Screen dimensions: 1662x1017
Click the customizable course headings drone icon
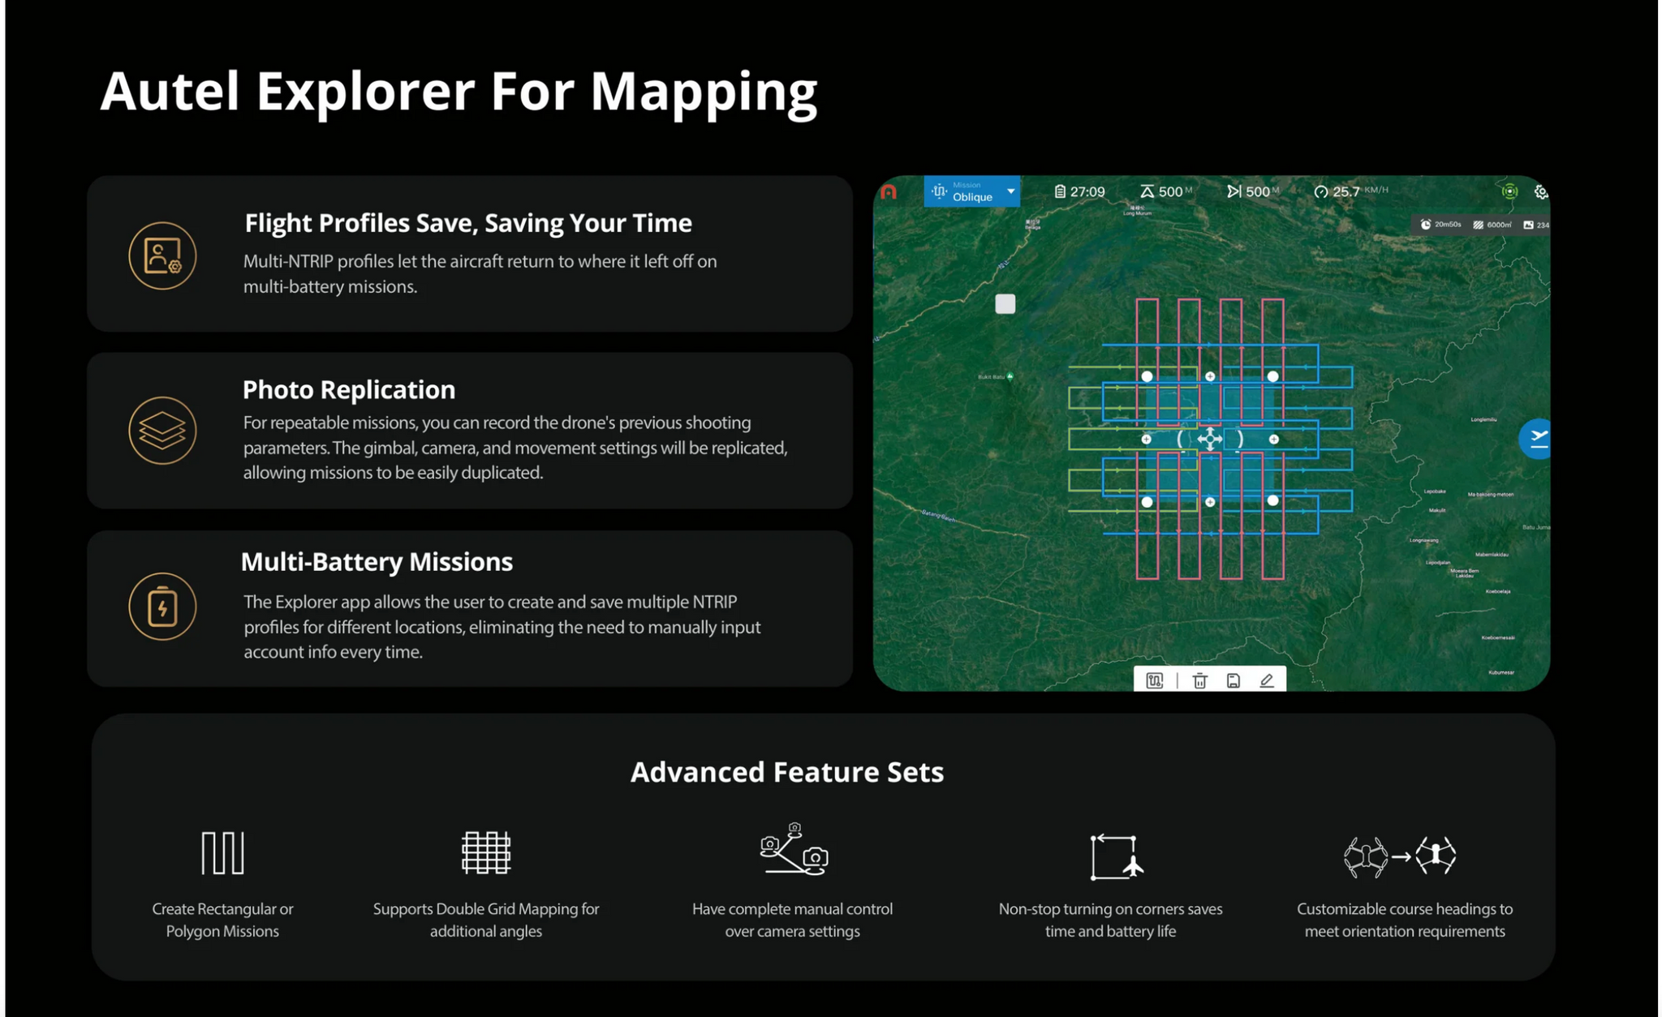pos(1400,856)
